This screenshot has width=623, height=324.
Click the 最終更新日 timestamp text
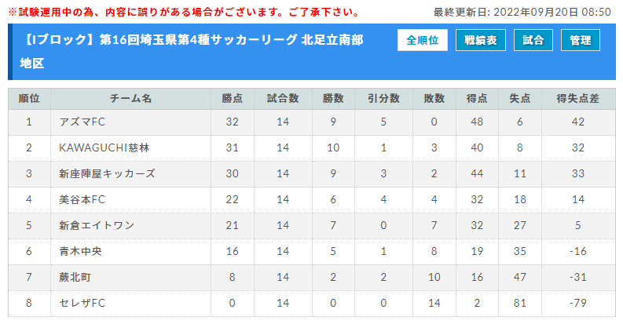[x=522, y=13]
